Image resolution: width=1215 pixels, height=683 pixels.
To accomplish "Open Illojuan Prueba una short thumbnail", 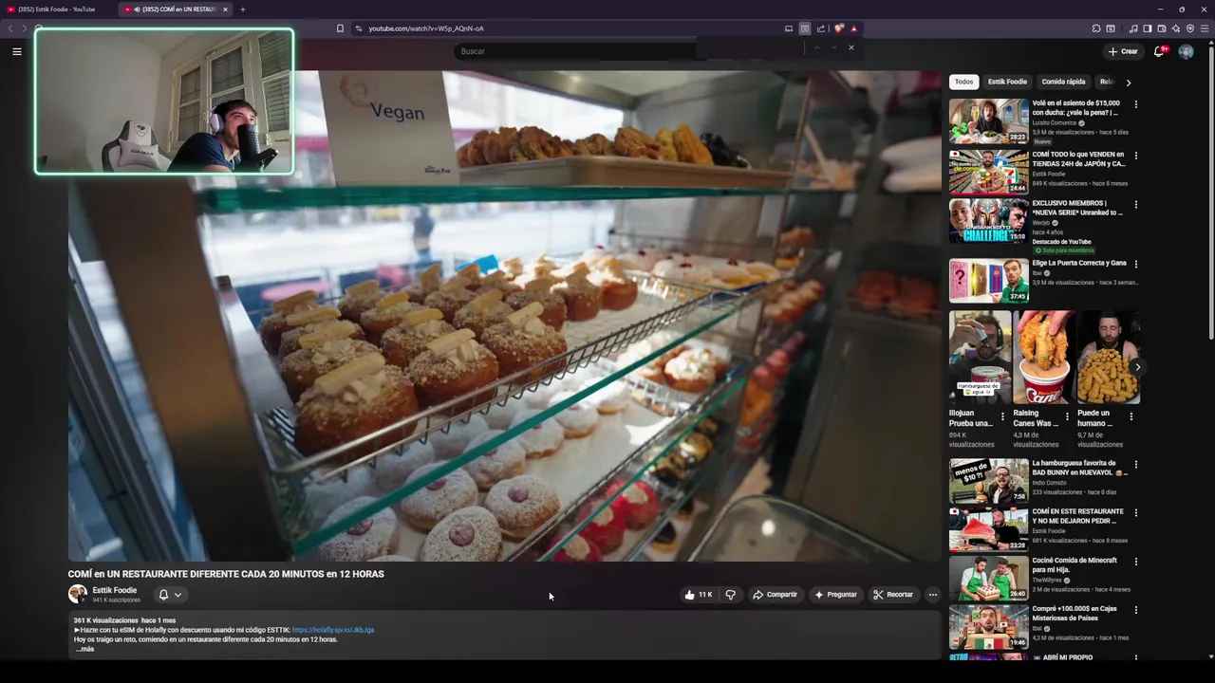I will 980,358.
